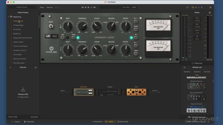The image size is (223, 125).
Task: Step to previous clip transport button
Action: [x=86, y=7]
